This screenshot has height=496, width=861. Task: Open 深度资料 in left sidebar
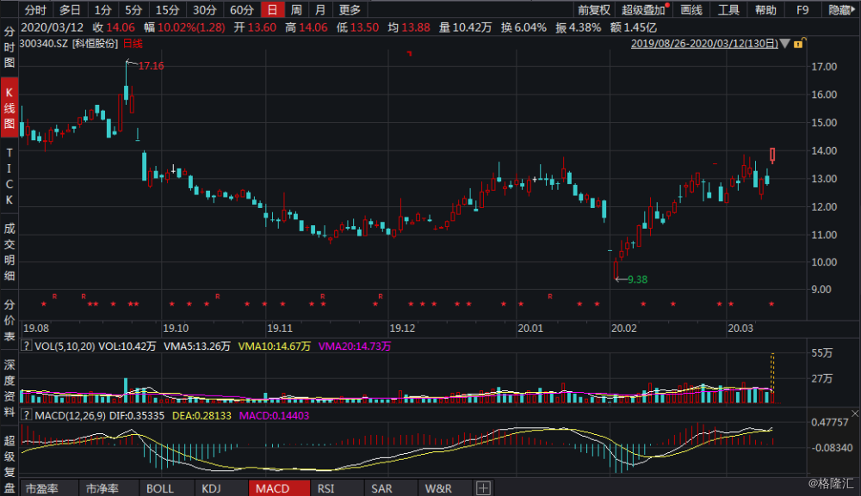click(x=9, y=388)
